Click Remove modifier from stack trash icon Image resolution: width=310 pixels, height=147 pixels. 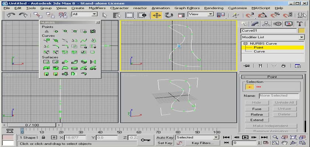click(x=283, y=66)
